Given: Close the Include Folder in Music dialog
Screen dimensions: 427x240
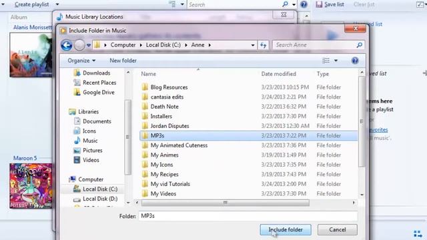Looking at the screenshot, I should pyautogui.click(x=355, y=28).
